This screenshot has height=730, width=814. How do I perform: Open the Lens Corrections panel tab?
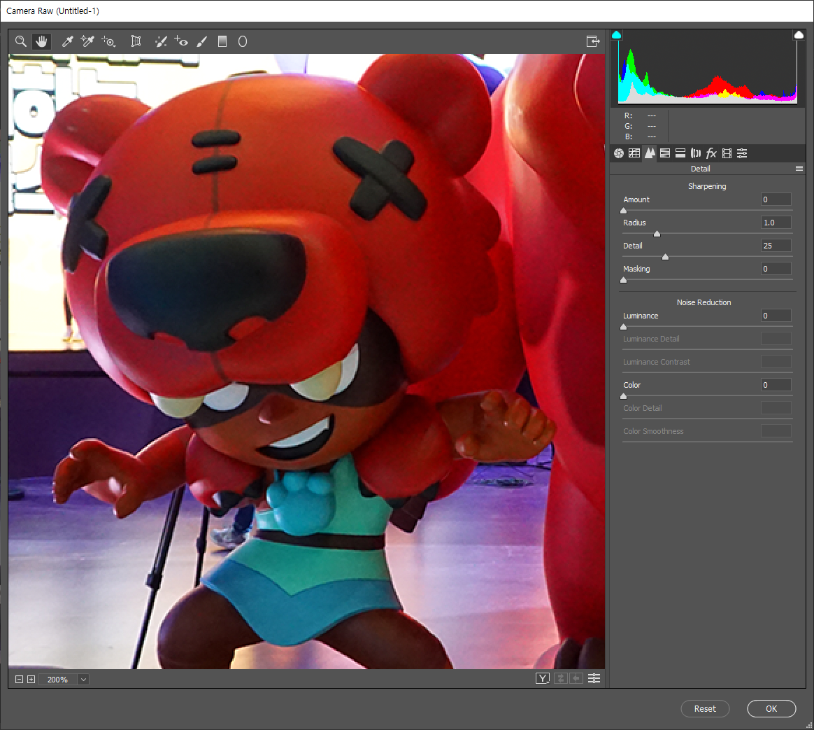click(x=696, y=153)
